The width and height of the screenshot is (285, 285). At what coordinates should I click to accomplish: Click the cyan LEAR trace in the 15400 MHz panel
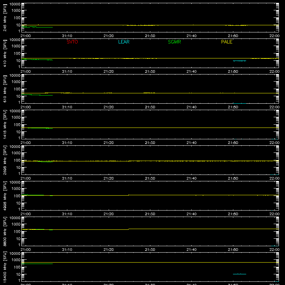(239, 274)
